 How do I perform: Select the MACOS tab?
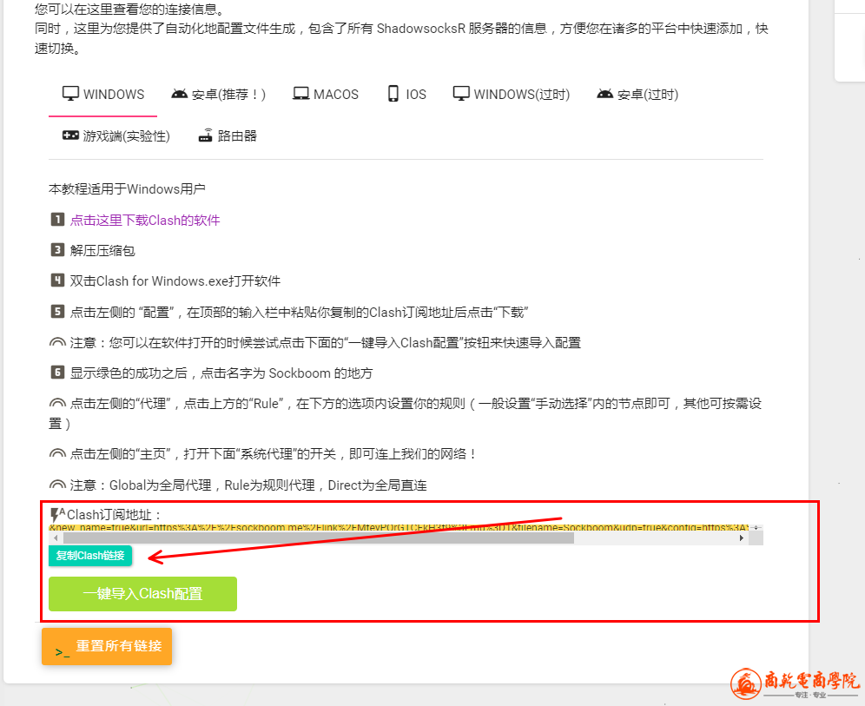pos(326,95)
